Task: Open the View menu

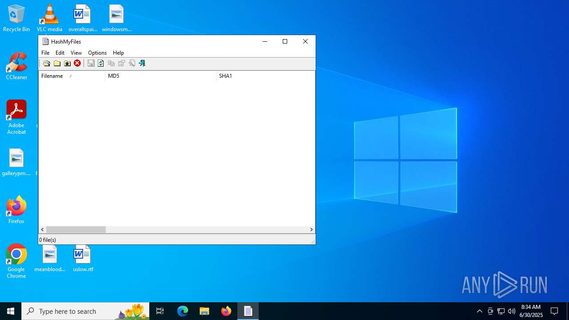Action: click(76, 52)
